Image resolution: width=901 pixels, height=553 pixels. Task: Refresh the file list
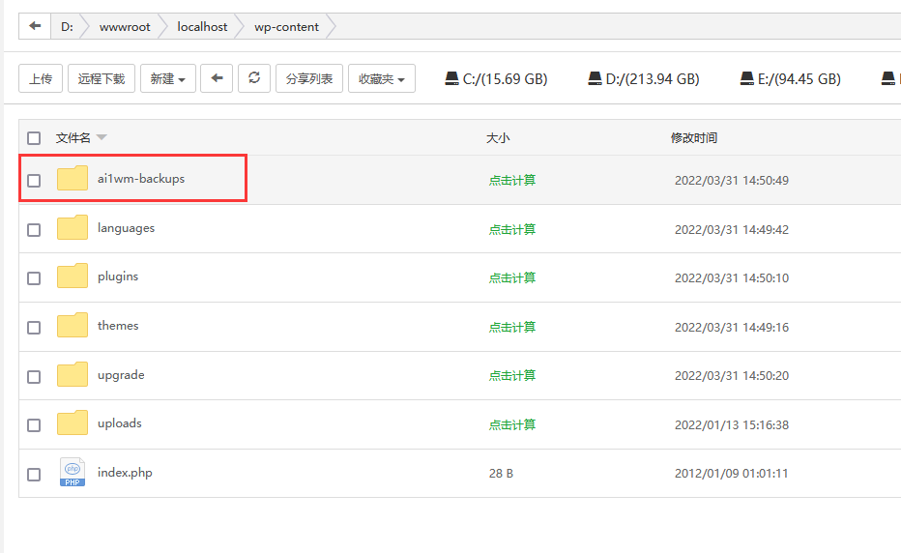tap(254, 78)
